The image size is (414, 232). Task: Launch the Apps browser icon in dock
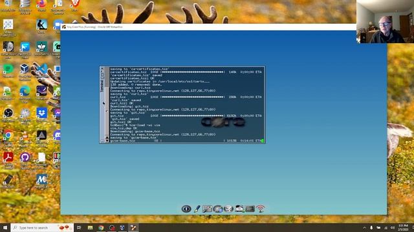tap(218, 209)
